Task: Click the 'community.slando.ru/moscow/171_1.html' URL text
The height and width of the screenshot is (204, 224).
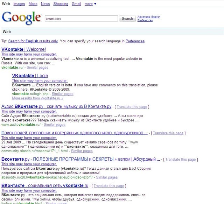Action: coord(34,151)
